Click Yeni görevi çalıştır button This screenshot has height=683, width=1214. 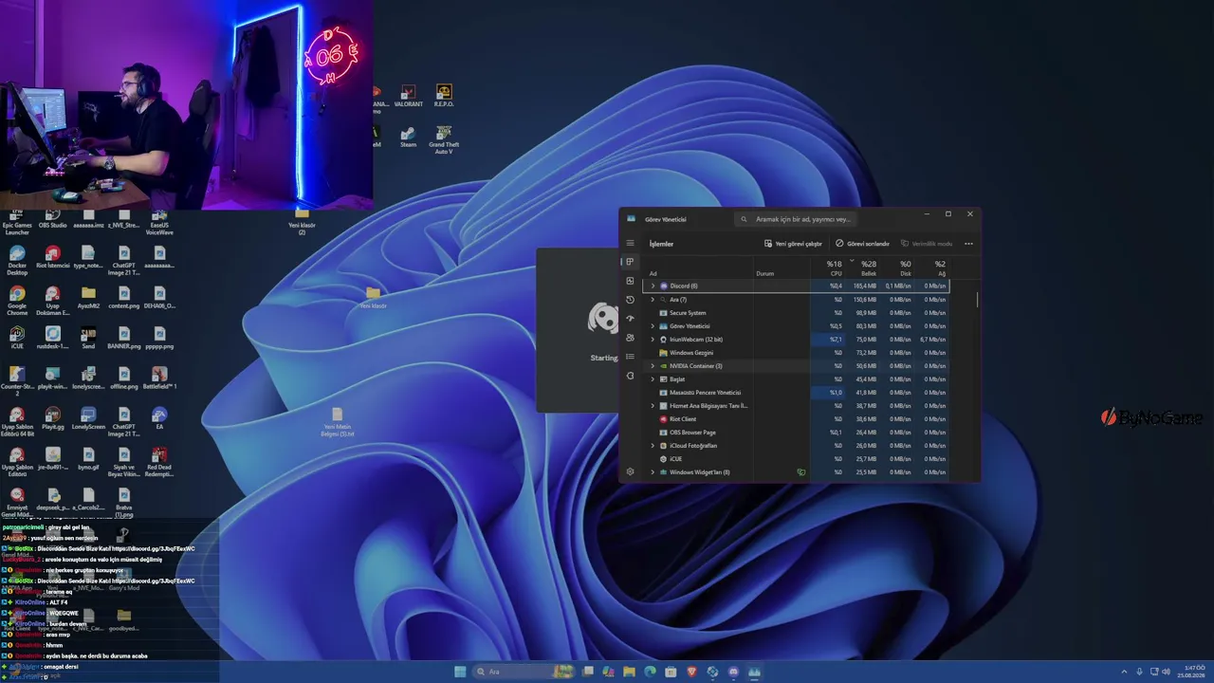pos(793,244)
